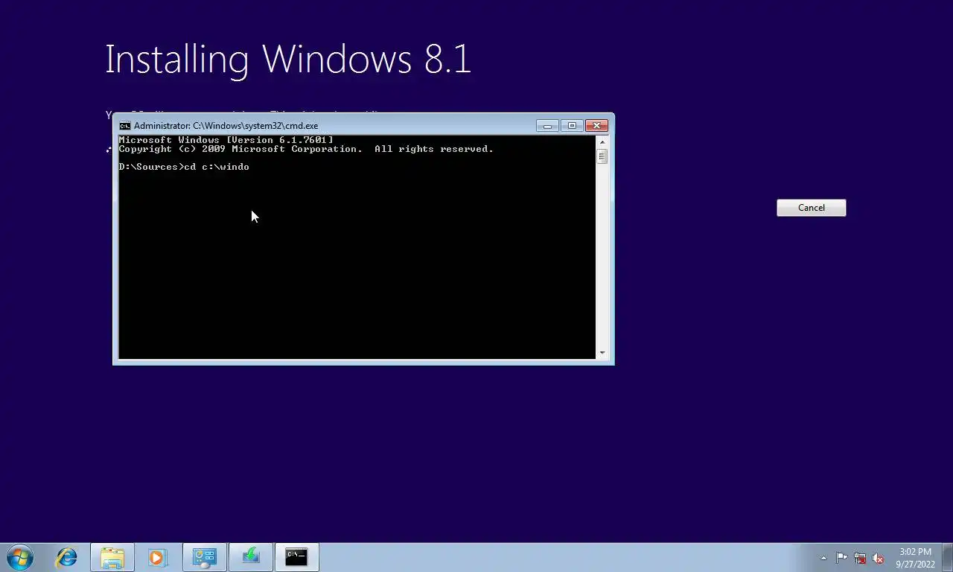Open Windows Explorer from the taskbar
The image size is (953, 572).
pos(112,557)
